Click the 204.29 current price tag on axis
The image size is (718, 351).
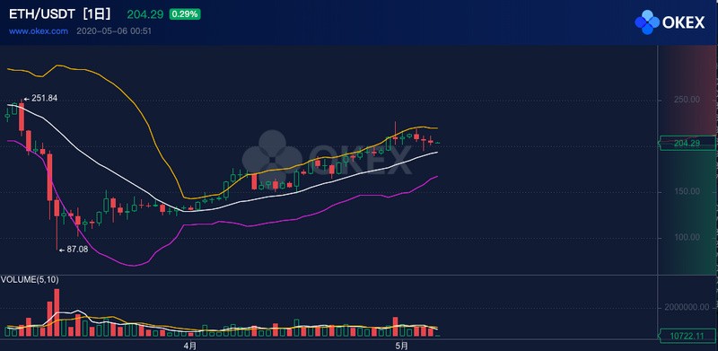coord(687,144)
